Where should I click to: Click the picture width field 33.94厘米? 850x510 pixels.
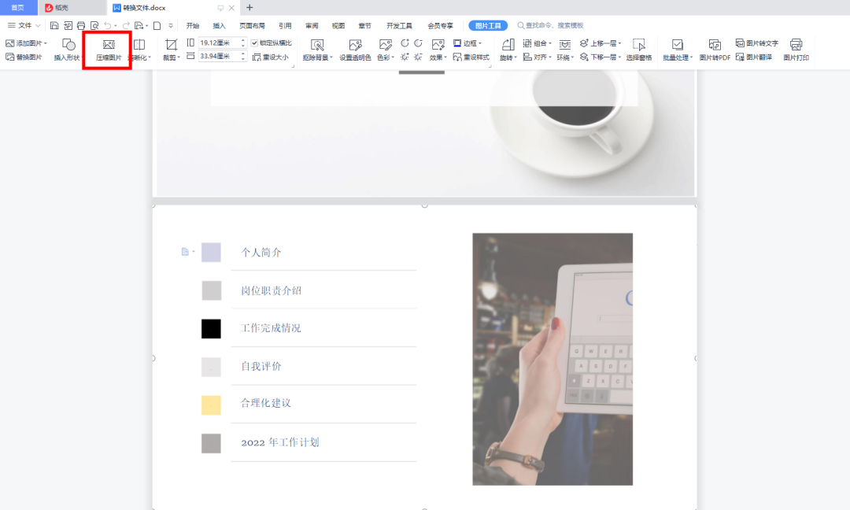pos(219,57)
